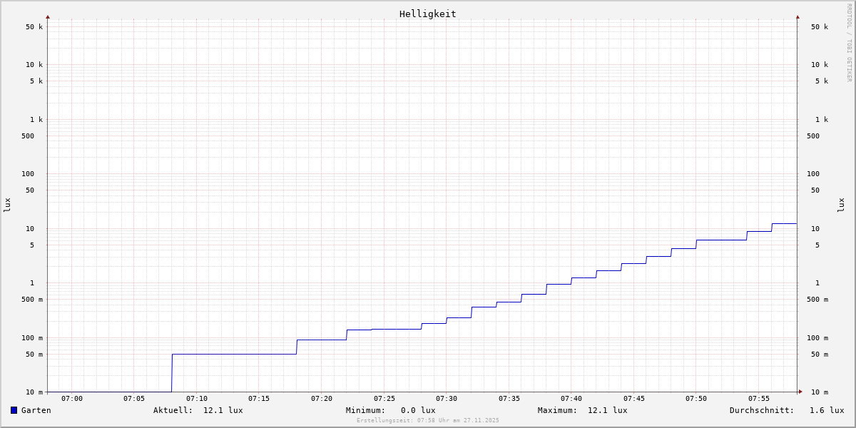
Task: Select the Maximum 12.1 lux value
Action: coord(607,410)
